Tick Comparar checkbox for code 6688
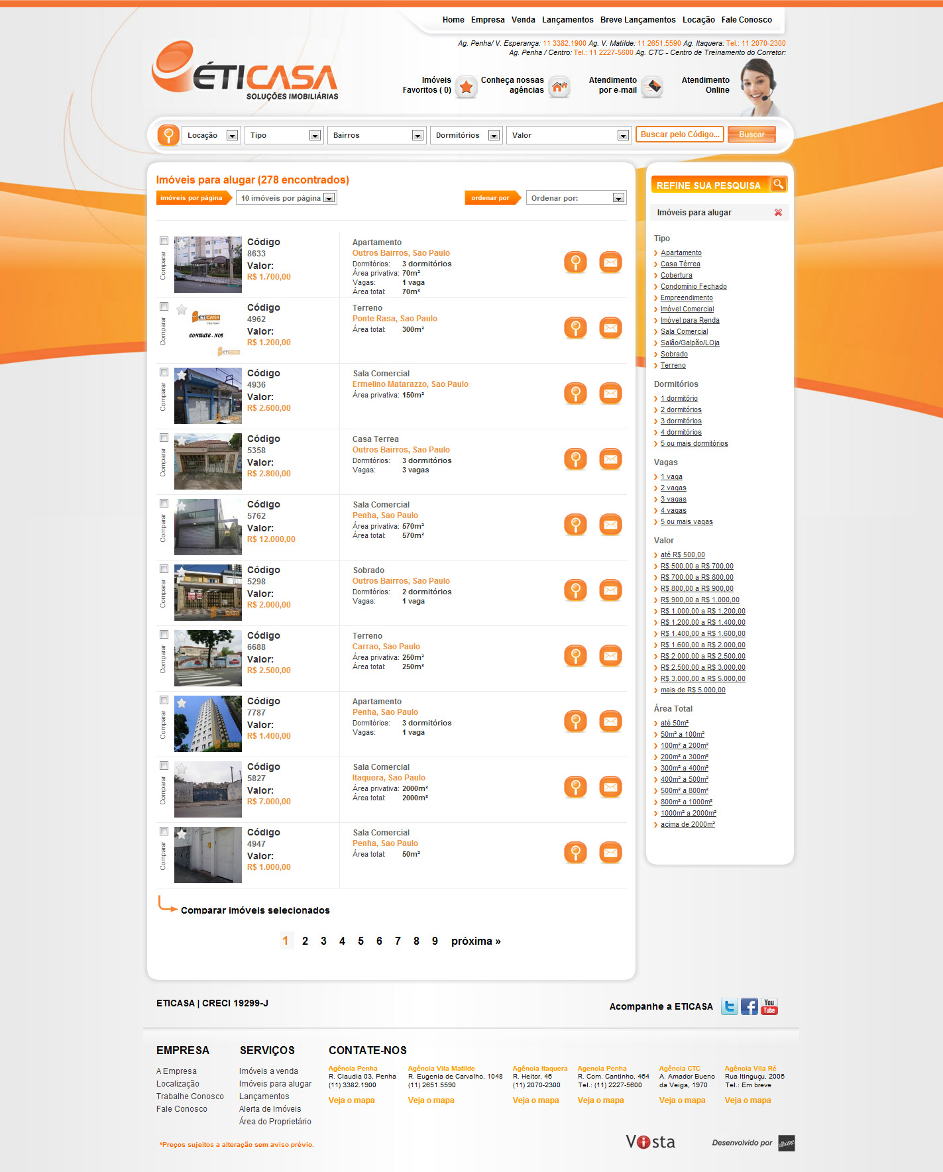Viewport: 943px width, 1172px height. [x=164, y=635]
